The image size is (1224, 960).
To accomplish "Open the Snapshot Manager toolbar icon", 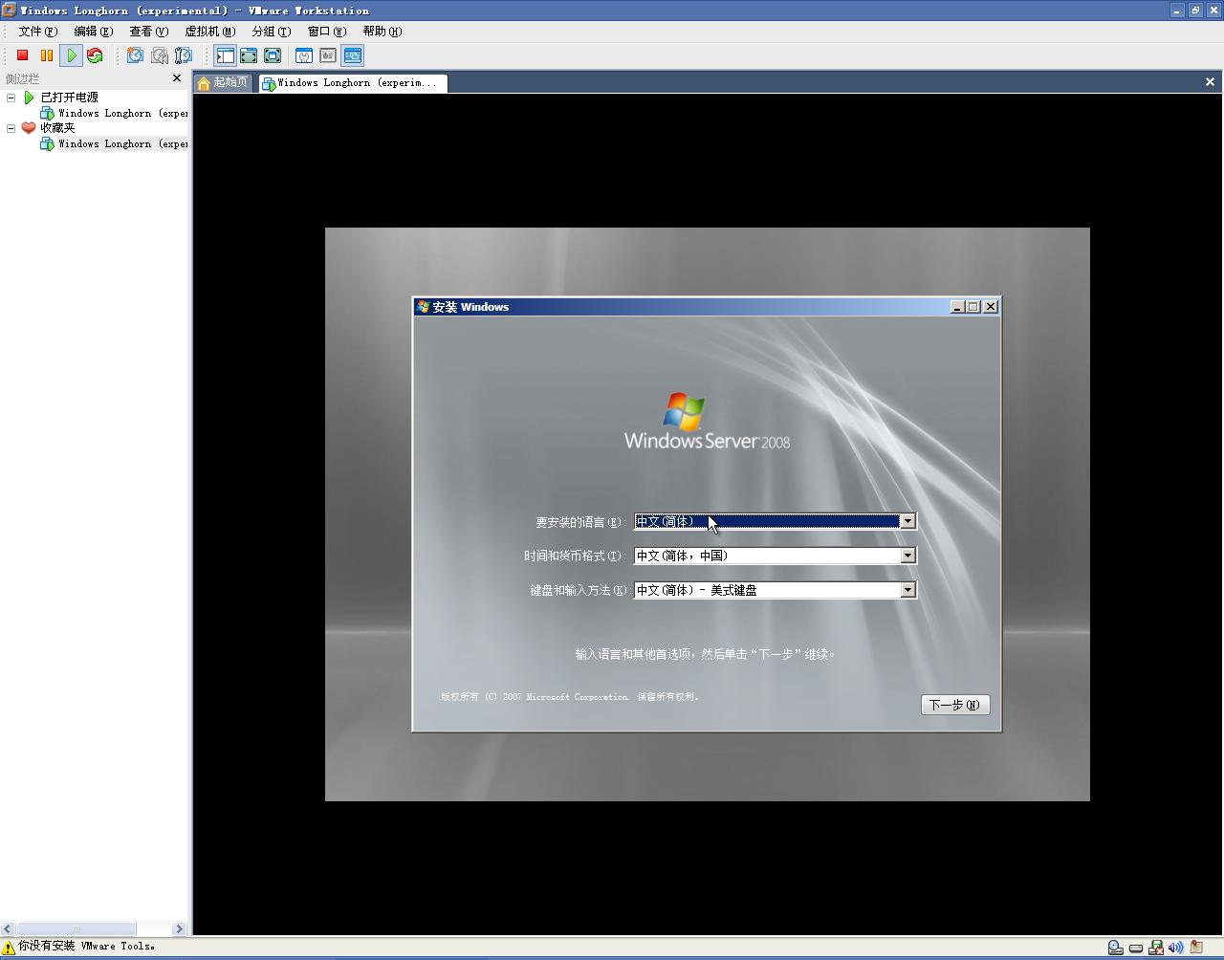I will click(184, 55).
